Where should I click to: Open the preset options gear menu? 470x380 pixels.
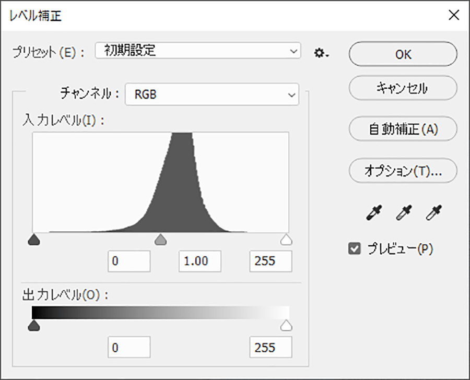click(321, 53)
